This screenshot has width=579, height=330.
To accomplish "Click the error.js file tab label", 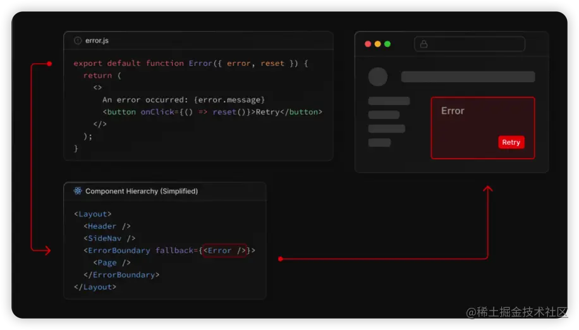I will coord(97,40).
